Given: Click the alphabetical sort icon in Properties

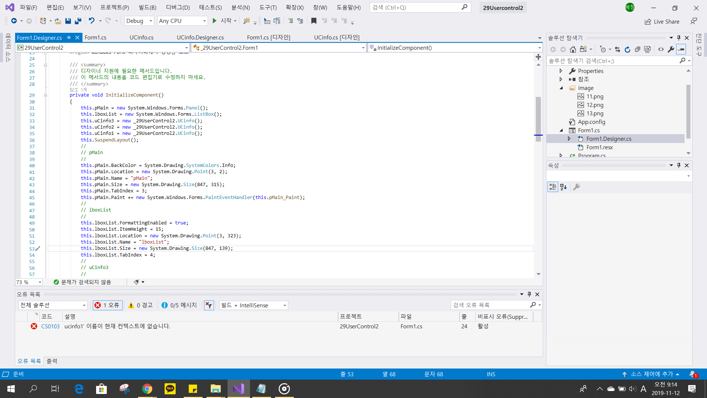Looking at the screenshot, I should (x=563, y=187).
